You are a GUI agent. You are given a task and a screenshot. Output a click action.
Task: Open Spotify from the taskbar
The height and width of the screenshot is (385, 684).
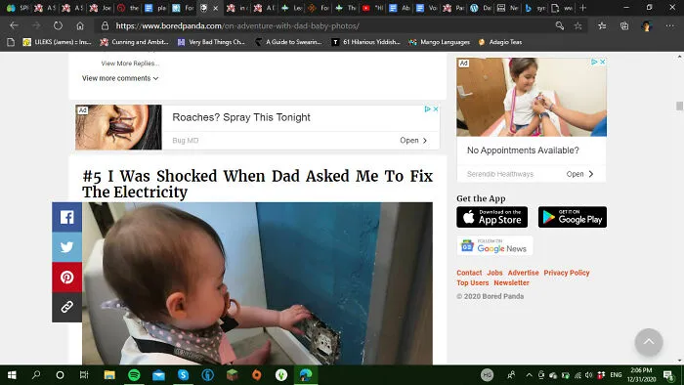[x=134, y=375]
